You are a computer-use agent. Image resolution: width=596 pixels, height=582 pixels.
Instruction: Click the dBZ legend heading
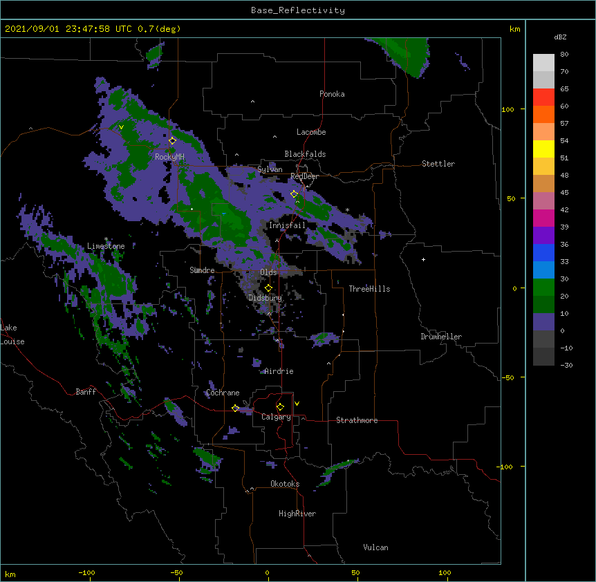560,37
